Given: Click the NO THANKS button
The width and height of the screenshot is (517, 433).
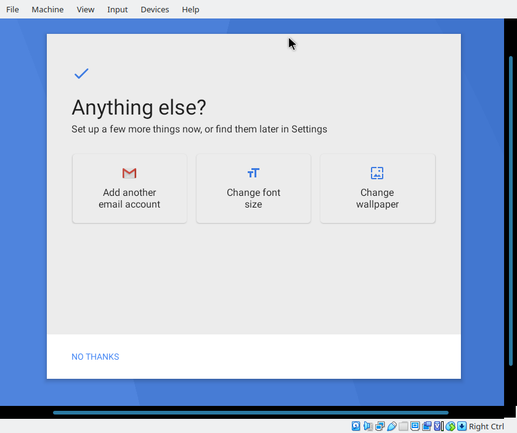Looking at the screenshot, I should click(96, 357).
